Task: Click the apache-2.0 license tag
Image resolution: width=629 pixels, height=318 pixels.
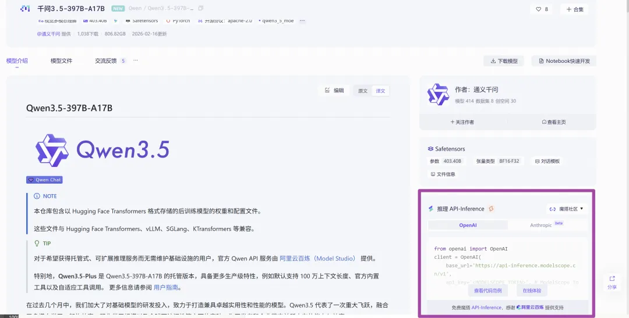Action: (225, 20)
